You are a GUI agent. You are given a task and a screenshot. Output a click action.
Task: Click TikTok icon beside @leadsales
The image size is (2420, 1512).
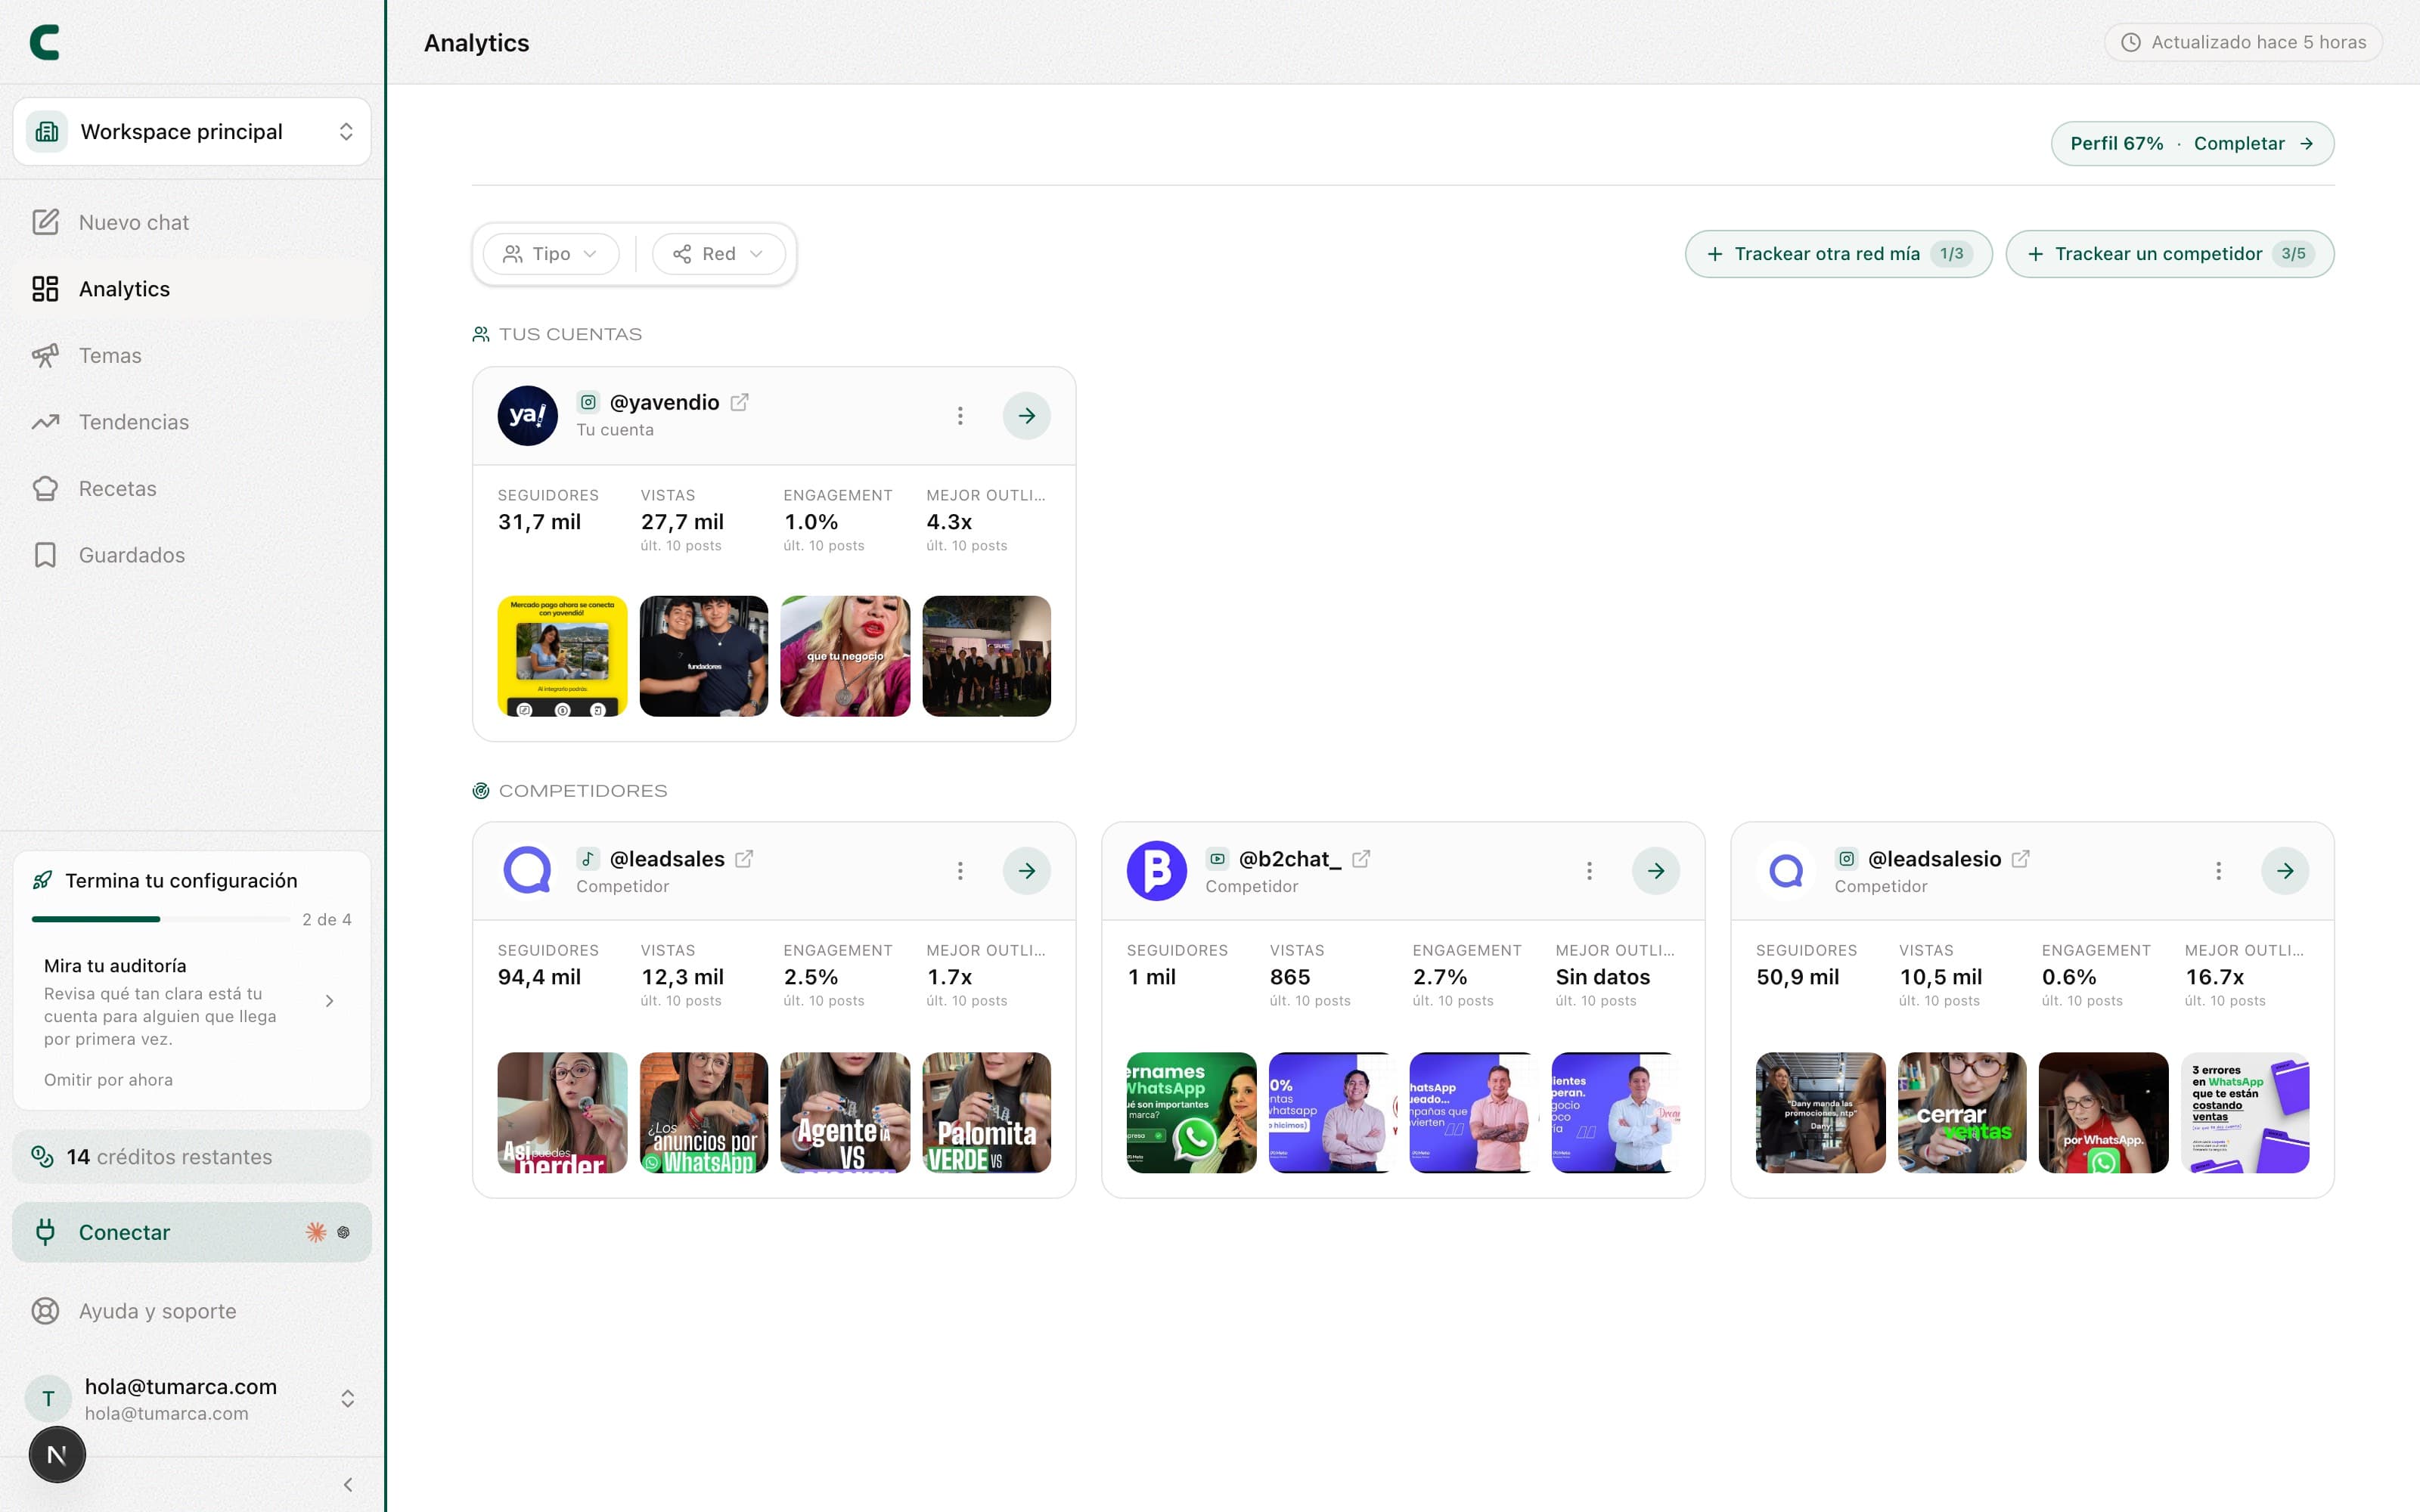(x=588, y=859)
